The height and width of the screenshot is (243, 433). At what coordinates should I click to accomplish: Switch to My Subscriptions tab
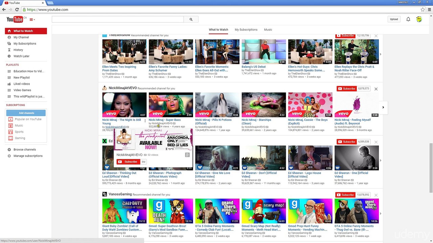click(246, 30)
